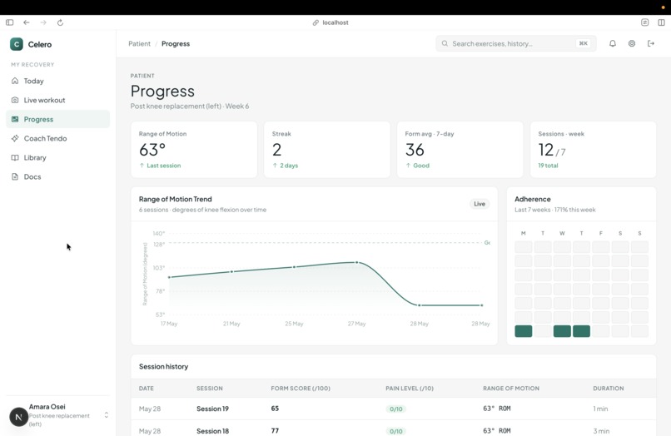The width and height of the screenshot is (671, 436).
Task: Click the browser forward arrow
Action: pos(43,22)
